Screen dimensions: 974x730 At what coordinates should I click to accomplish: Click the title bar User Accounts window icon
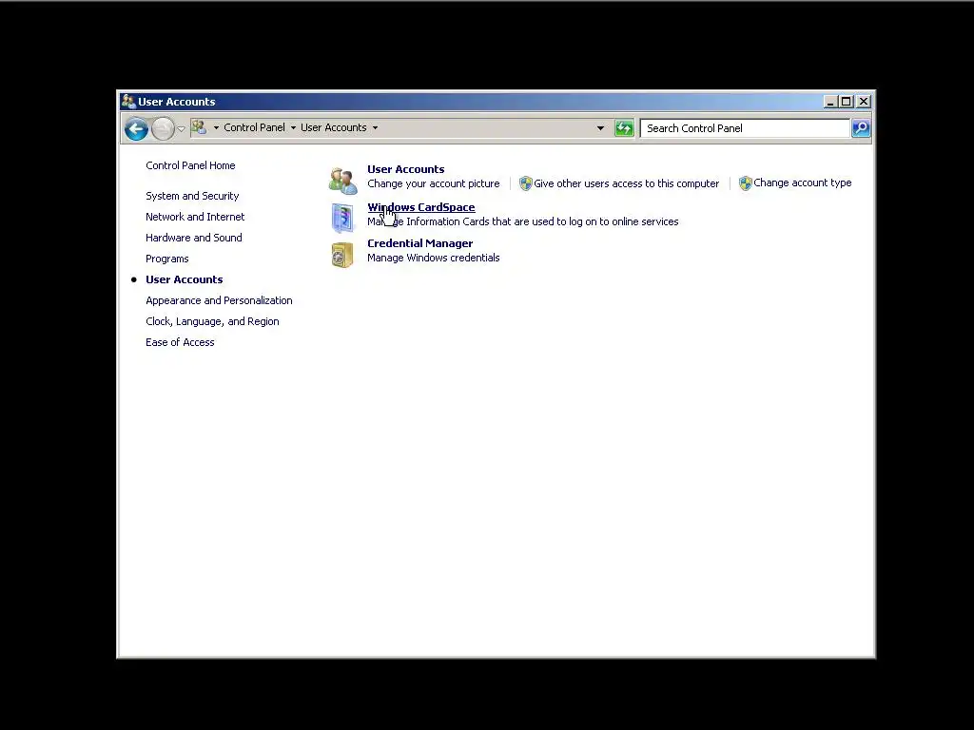click(x=128, y=101)
